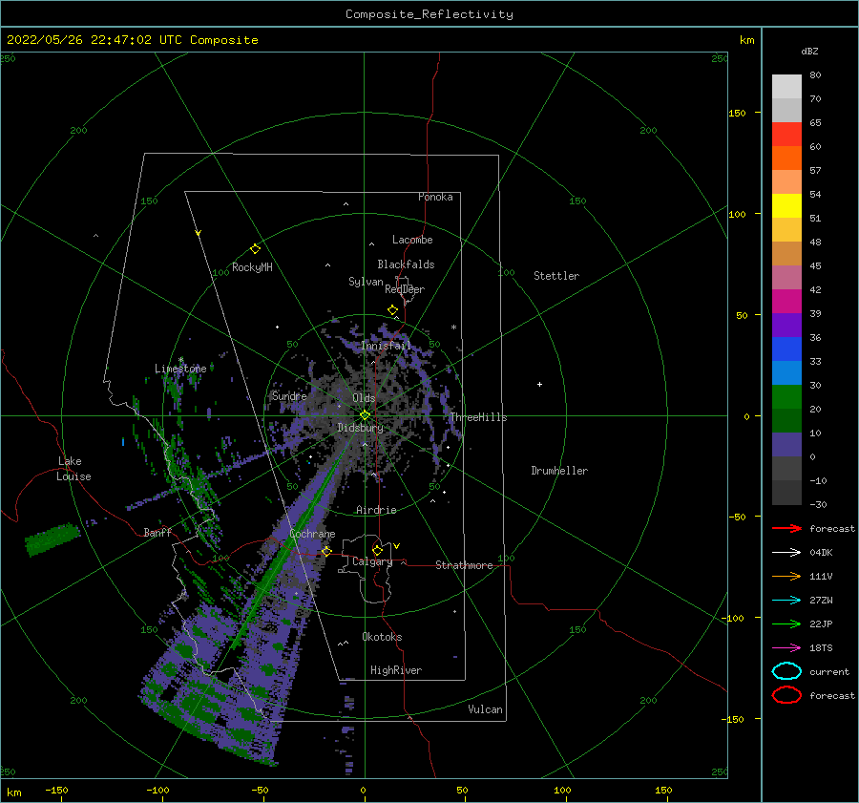Click the ThreeHills label

point(479,417)
